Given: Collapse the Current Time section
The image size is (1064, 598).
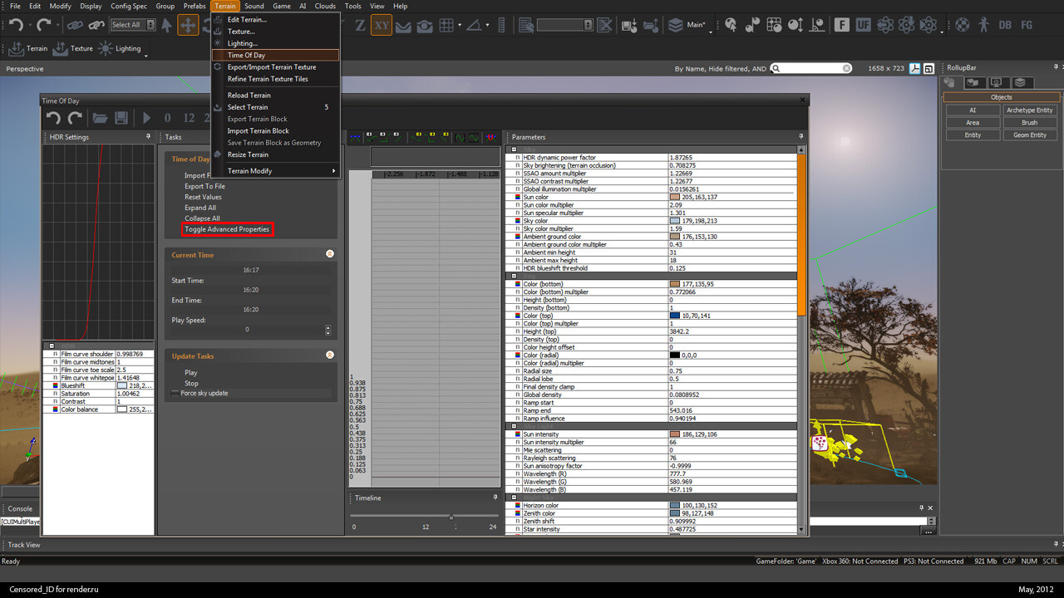Looking at the screenshot, I should 330,254.
